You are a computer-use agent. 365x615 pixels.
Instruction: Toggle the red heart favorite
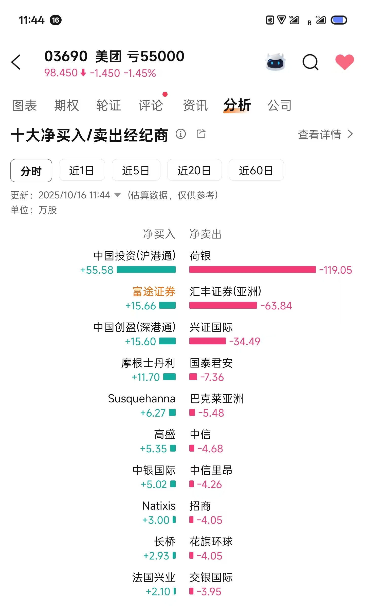(344, 62)
